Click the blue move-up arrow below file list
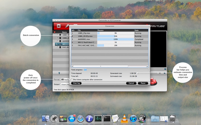Image resolution: width=201 pixels, height=125 pixels. coord(59,73)
